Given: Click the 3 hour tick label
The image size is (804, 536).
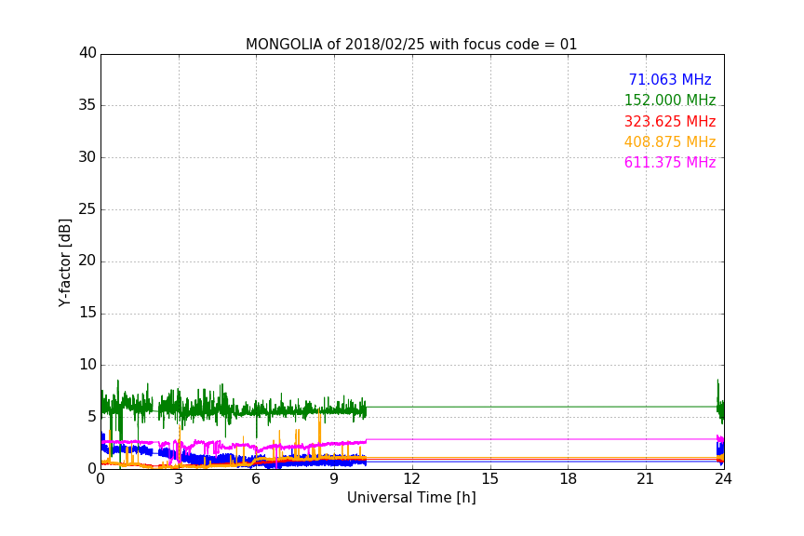Looking at the screenshot, I should pyautogui.click(x=179, y=478).
